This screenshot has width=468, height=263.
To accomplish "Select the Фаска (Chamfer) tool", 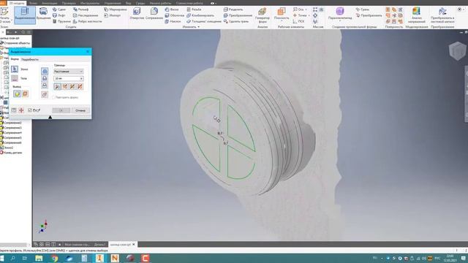I will (172, 9).
